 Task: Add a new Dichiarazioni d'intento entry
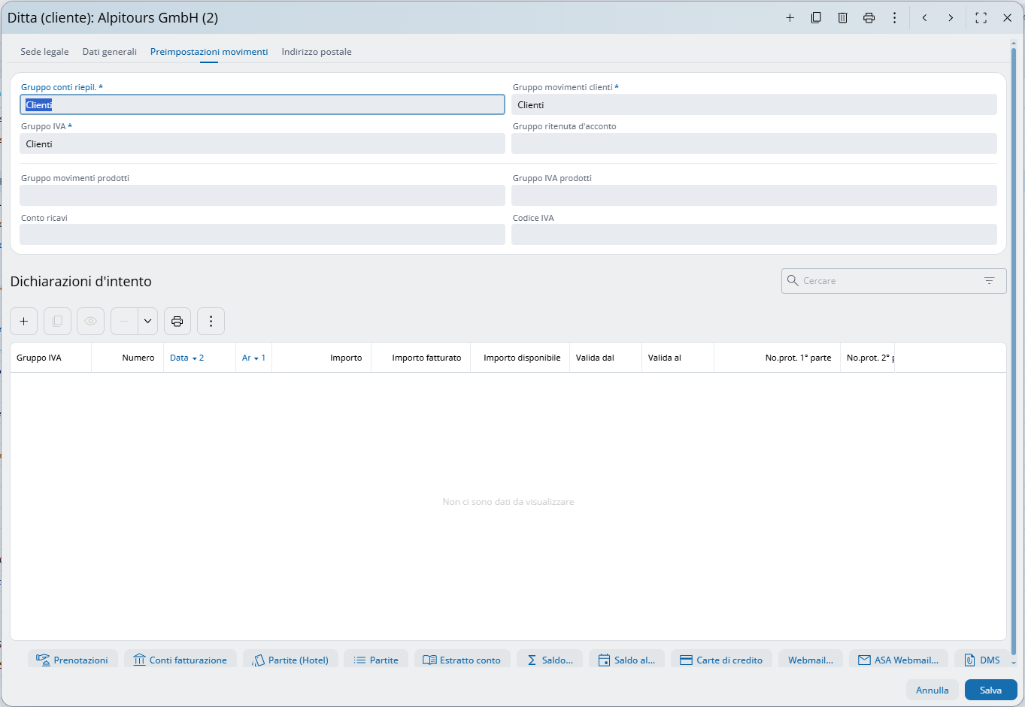tap(24, 322)
